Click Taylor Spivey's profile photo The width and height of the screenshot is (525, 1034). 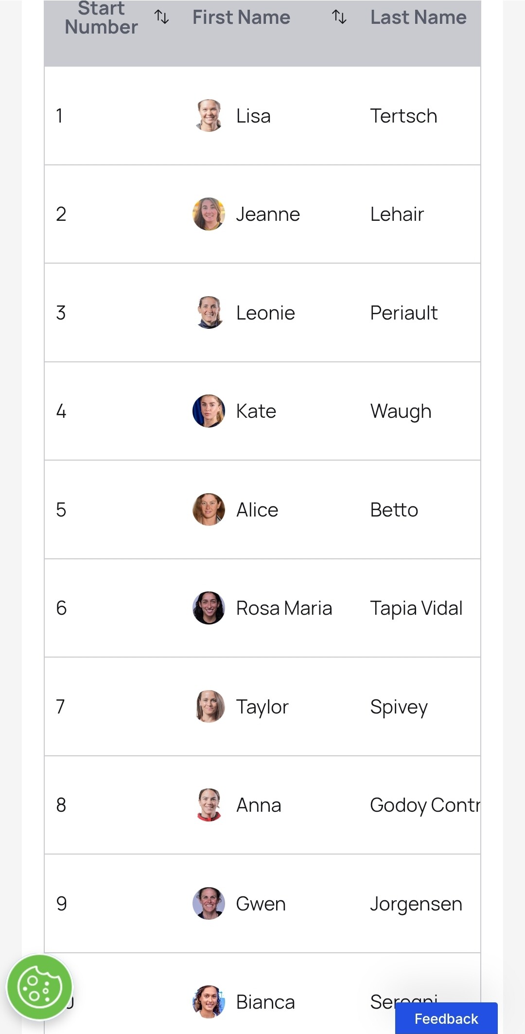point(209,707)
